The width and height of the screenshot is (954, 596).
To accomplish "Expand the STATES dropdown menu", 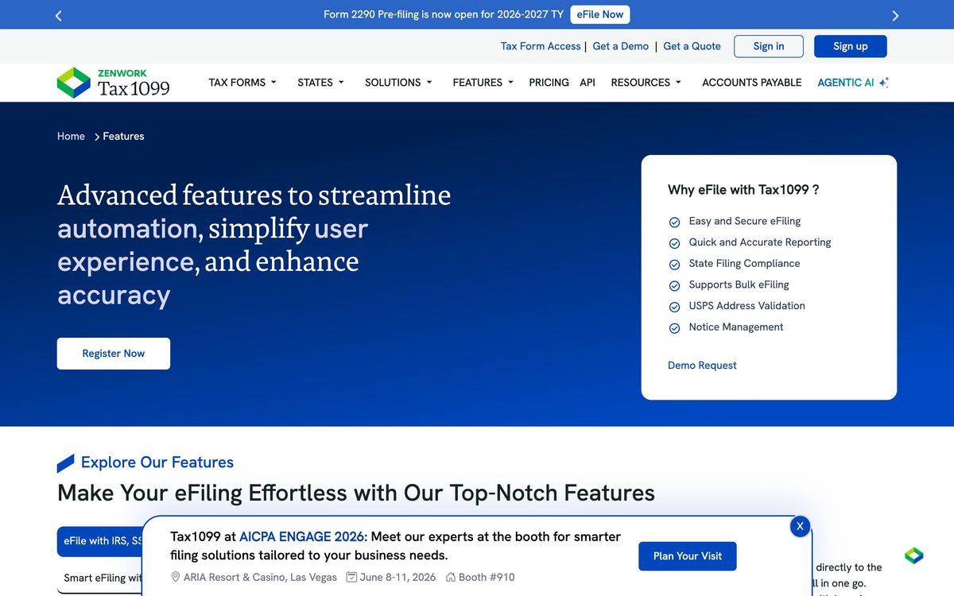I will click(320, 82).
